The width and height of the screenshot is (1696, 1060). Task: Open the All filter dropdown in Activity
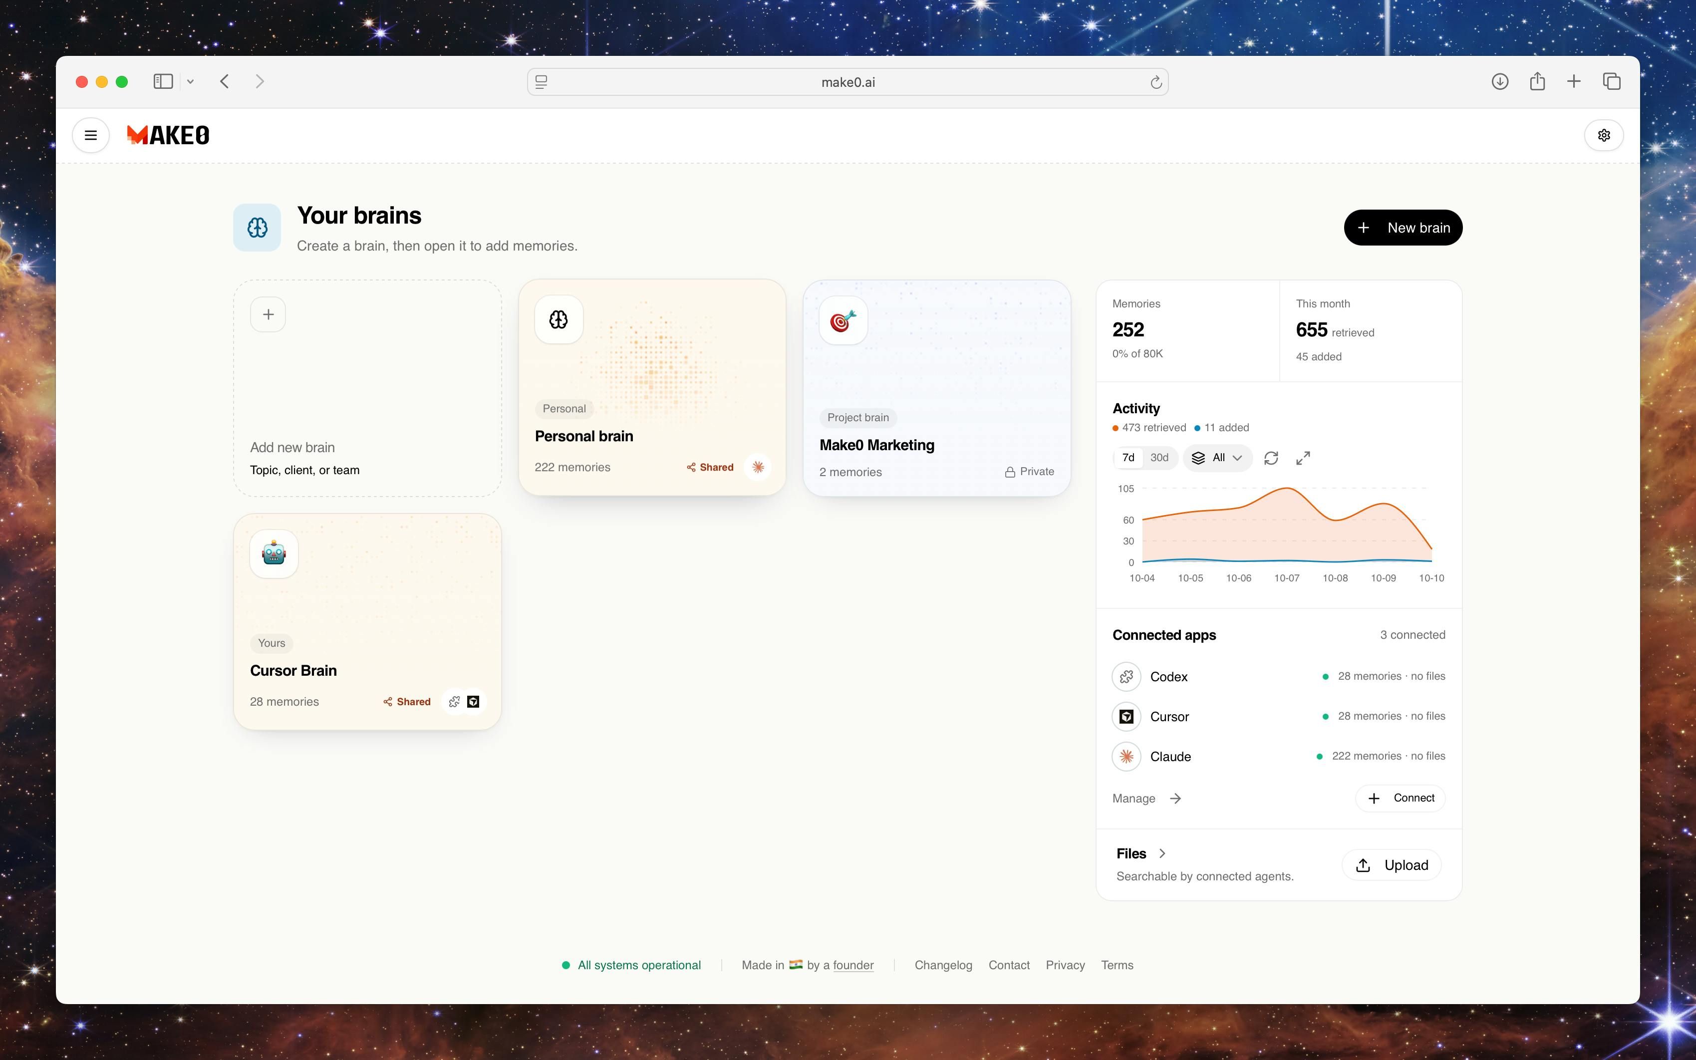[x=1217, y=458]
